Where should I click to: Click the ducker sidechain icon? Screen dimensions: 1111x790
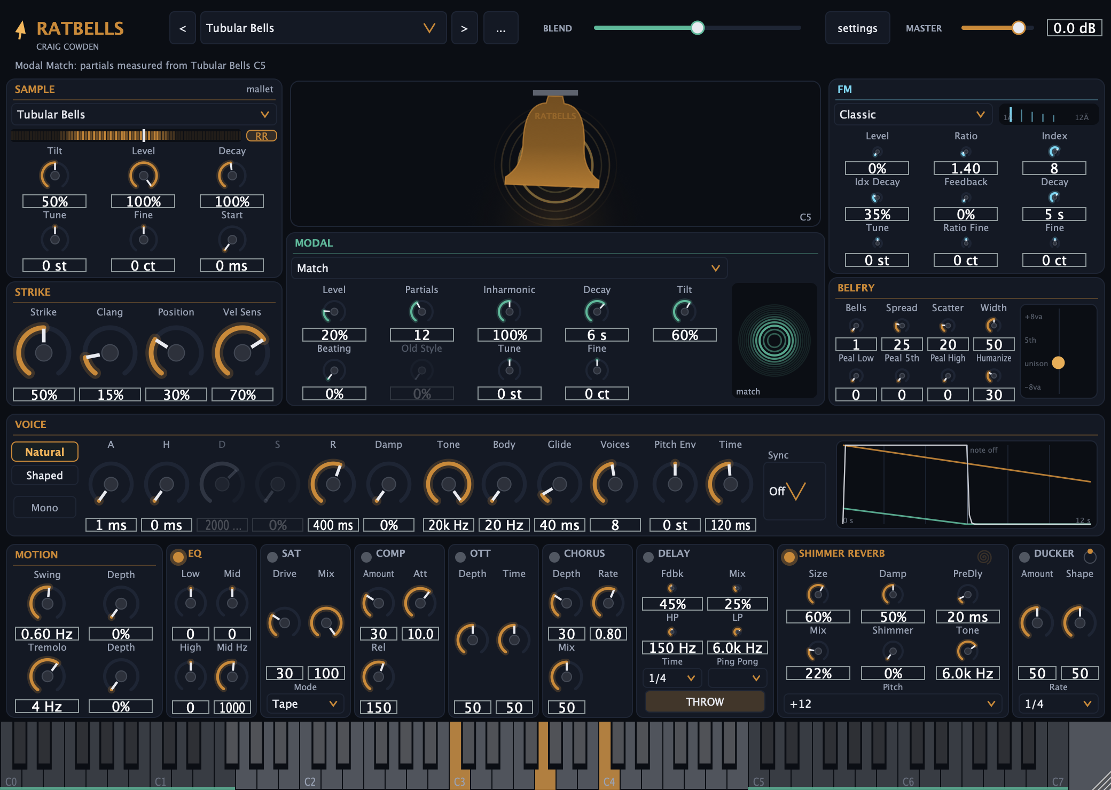pos(1090,556)
